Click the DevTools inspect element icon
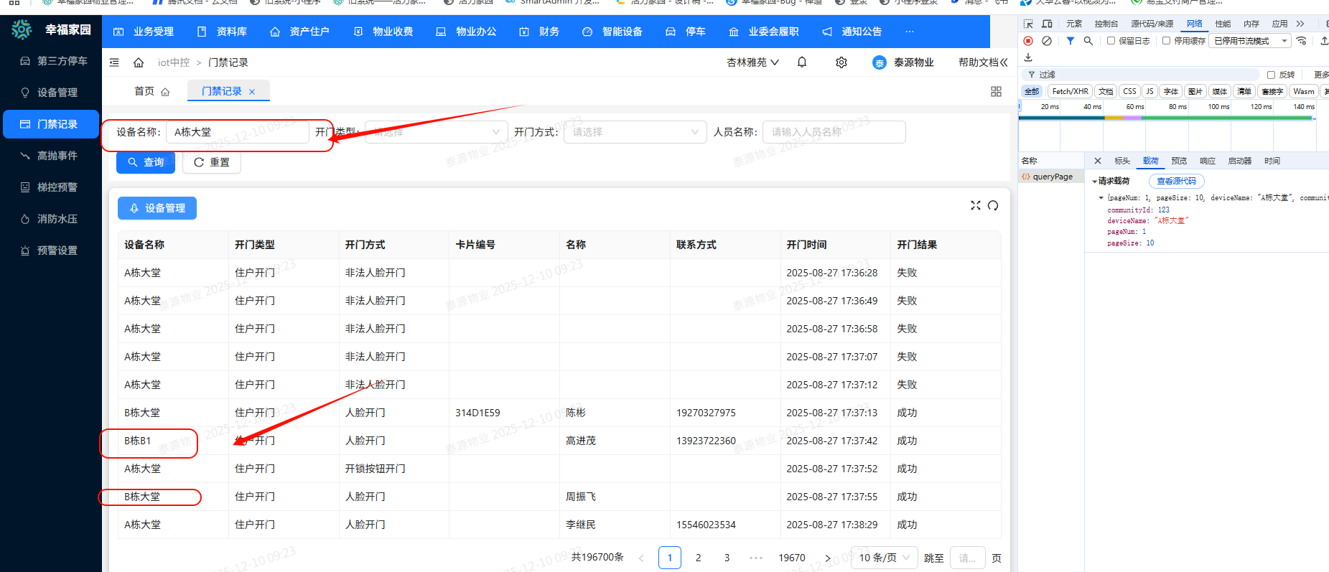The width and height of the screenshot is (1329, 572). (1028, 24)
